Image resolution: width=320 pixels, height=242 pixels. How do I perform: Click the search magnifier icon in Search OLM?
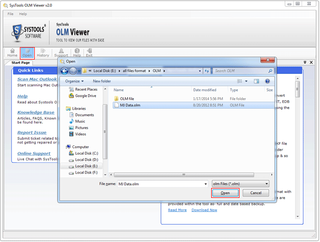click(x=270, y=71)
